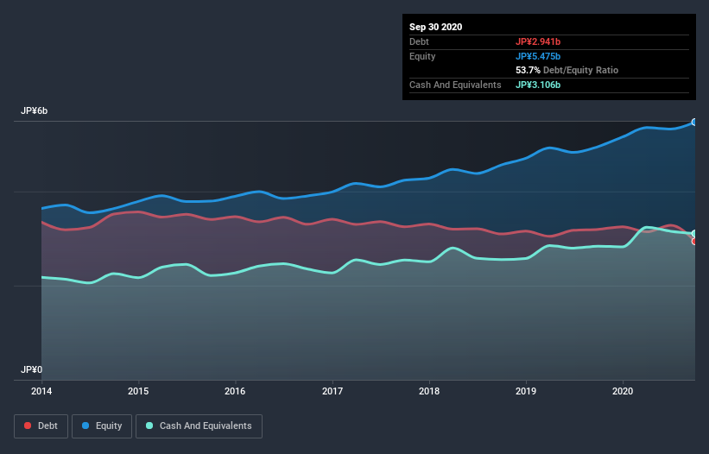
Task: Toggle the Debt legend button
Action: pos(41,426)
